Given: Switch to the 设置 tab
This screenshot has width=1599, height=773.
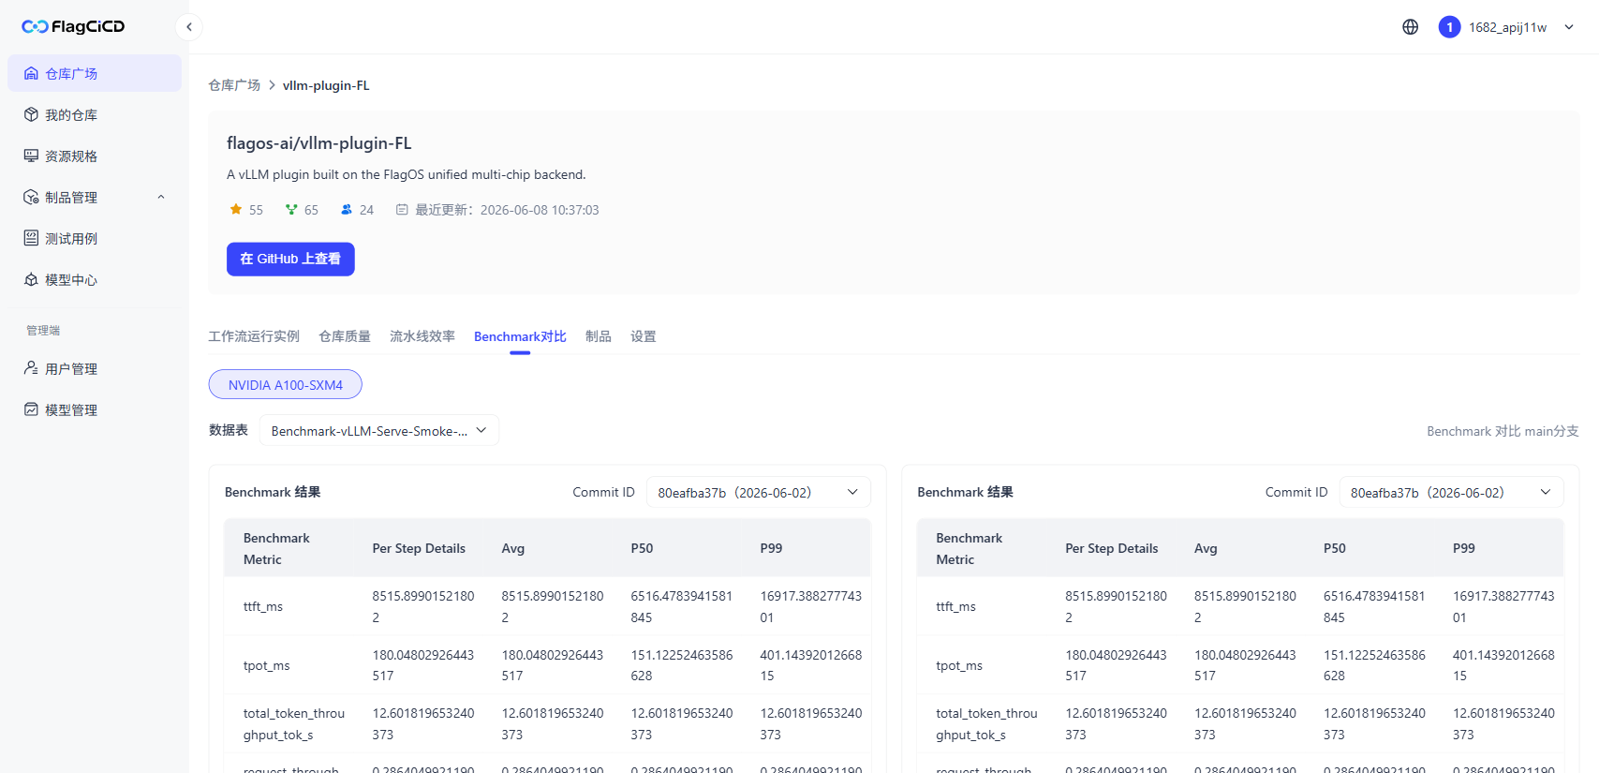Looking at the screenshot, I should pos(644,336).
